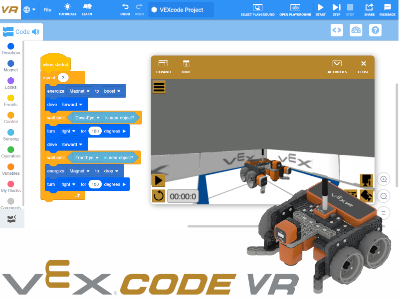Open the Activities panel
Screen dimensions: 399x299
pyautogui.click(x=337, y=66)
